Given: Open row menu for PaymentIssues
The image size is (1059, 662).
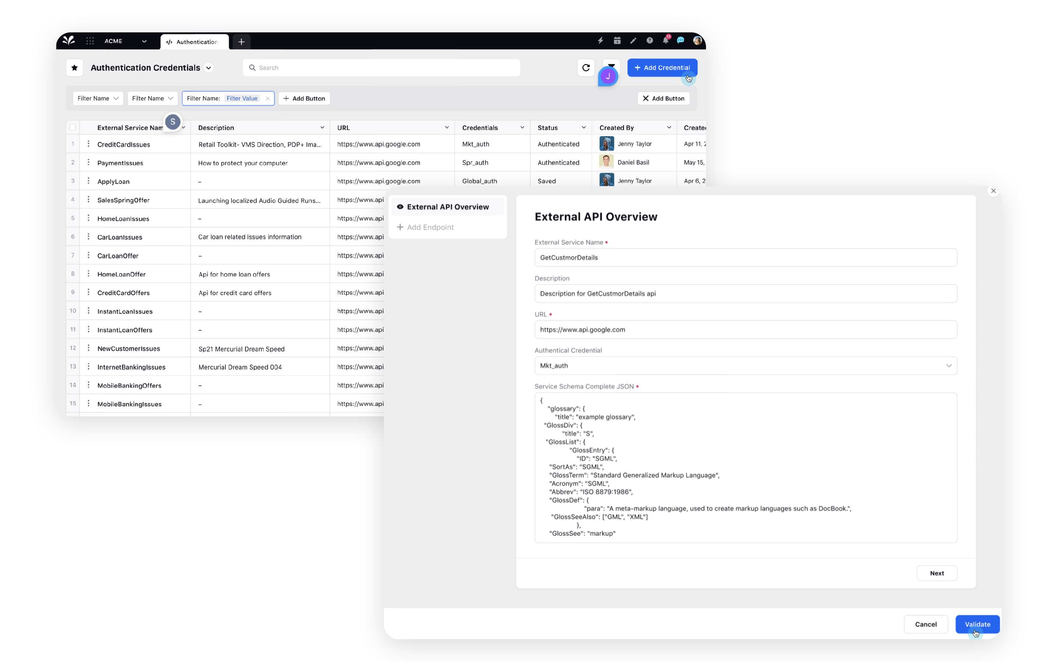Looking at the screenshot, I should [88, 163].
